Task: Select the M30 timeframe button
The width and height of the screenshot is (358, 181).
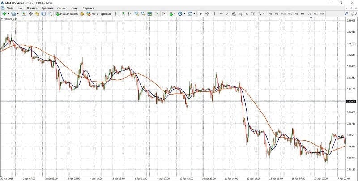Action: click(x=290, y=14)
